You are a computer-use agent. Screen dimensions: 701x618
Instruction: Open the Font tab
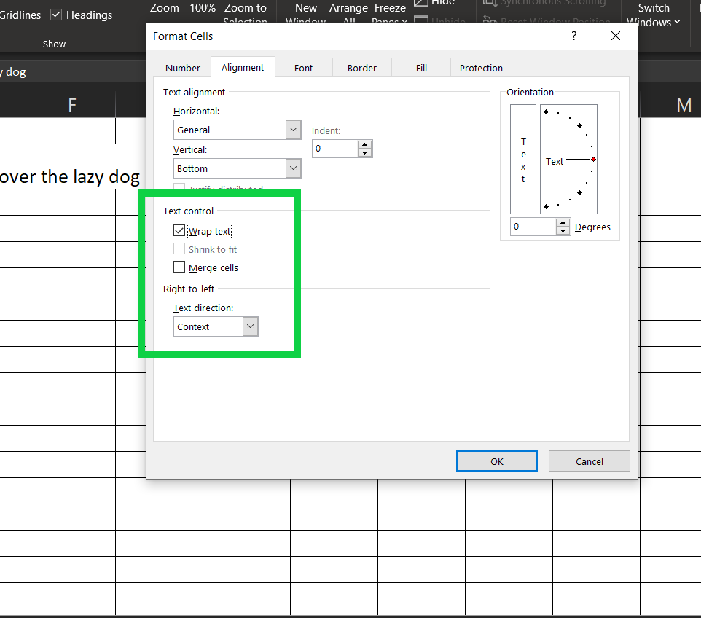[303, 68]
